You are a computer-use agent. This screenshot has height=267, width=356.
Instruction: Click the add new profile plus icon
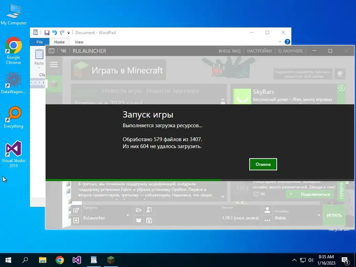pos(76,220)
